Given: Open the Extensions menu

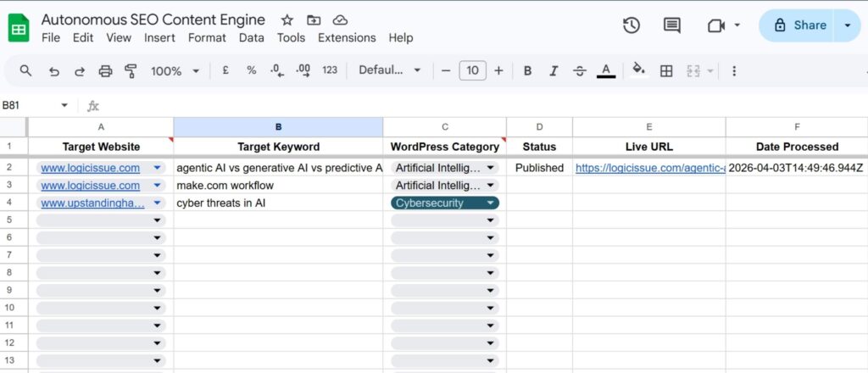Looking at the screenshot, I should pos(347,37).
